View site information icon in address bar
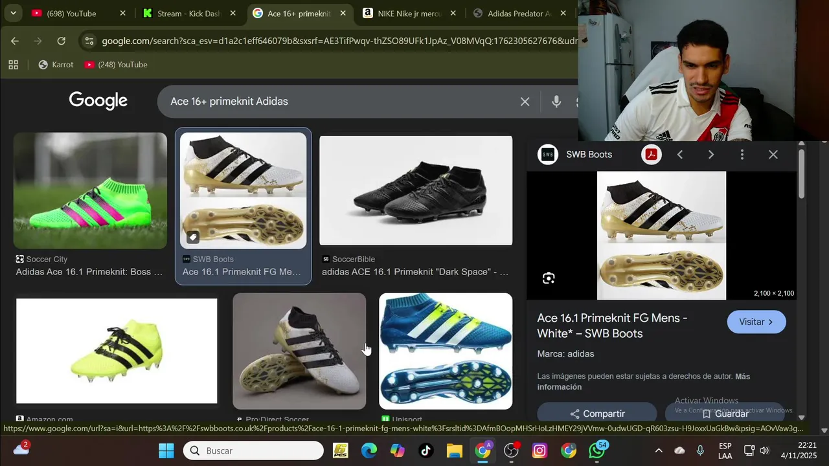The image size is (829, 466). (89, 41)
